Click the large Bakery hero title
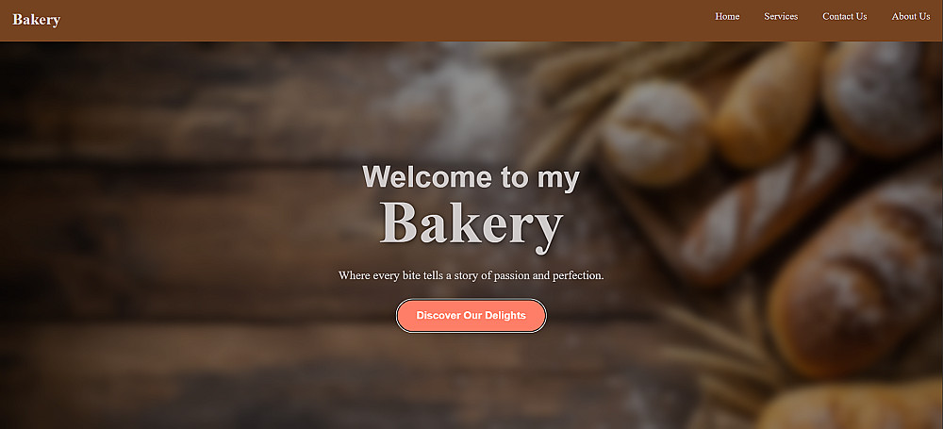 pos(471,222)
